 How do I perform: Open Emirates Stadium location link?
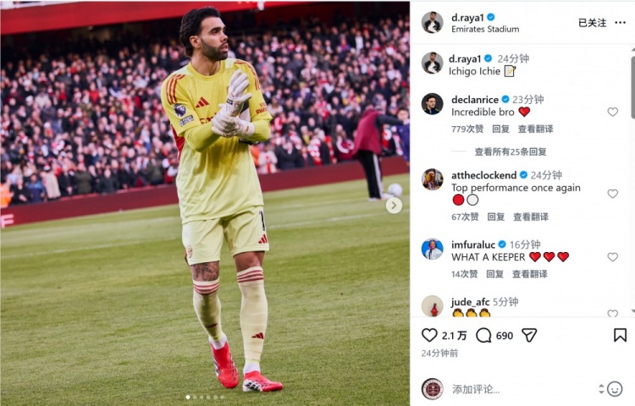pyautogui.click(x=485, y=29)
